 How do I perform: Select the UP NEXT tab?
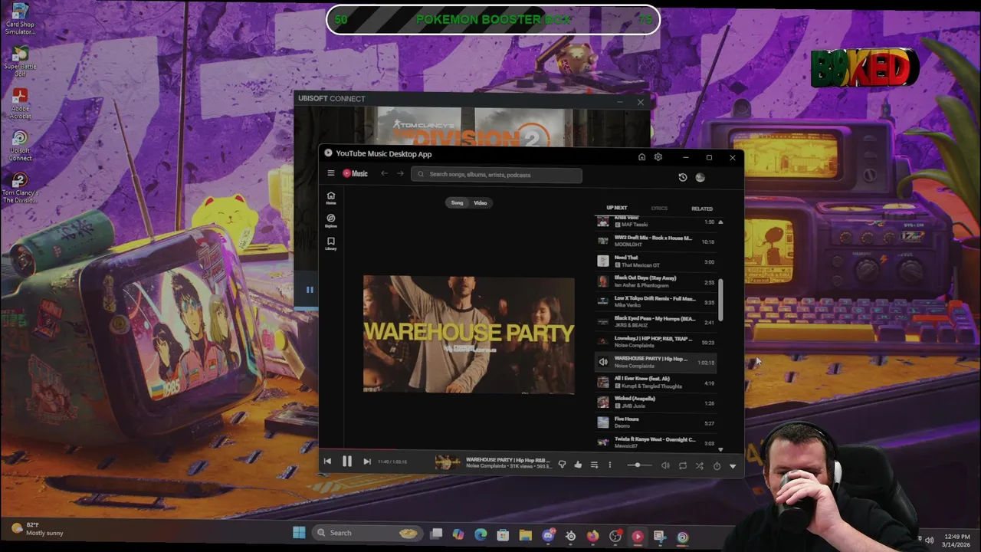click(617, 208)
